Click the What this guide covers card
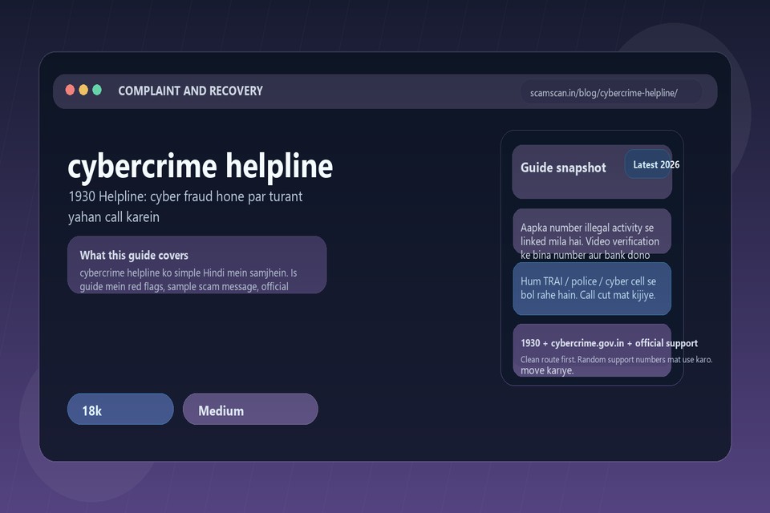 click(x=196, y=265)
